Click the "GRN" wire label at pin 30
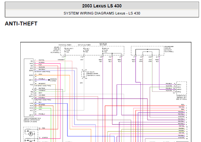 40,107
